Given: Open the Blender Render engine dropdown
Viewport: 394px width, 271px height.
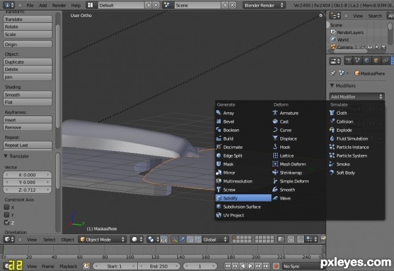Looking at the screenshot, I should click(264, 5).
